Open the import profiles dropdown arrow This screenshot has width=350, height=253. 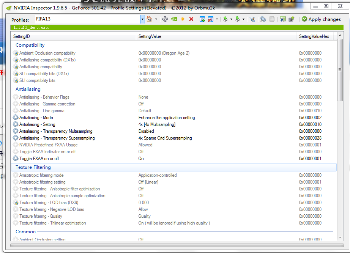[243, 19]
